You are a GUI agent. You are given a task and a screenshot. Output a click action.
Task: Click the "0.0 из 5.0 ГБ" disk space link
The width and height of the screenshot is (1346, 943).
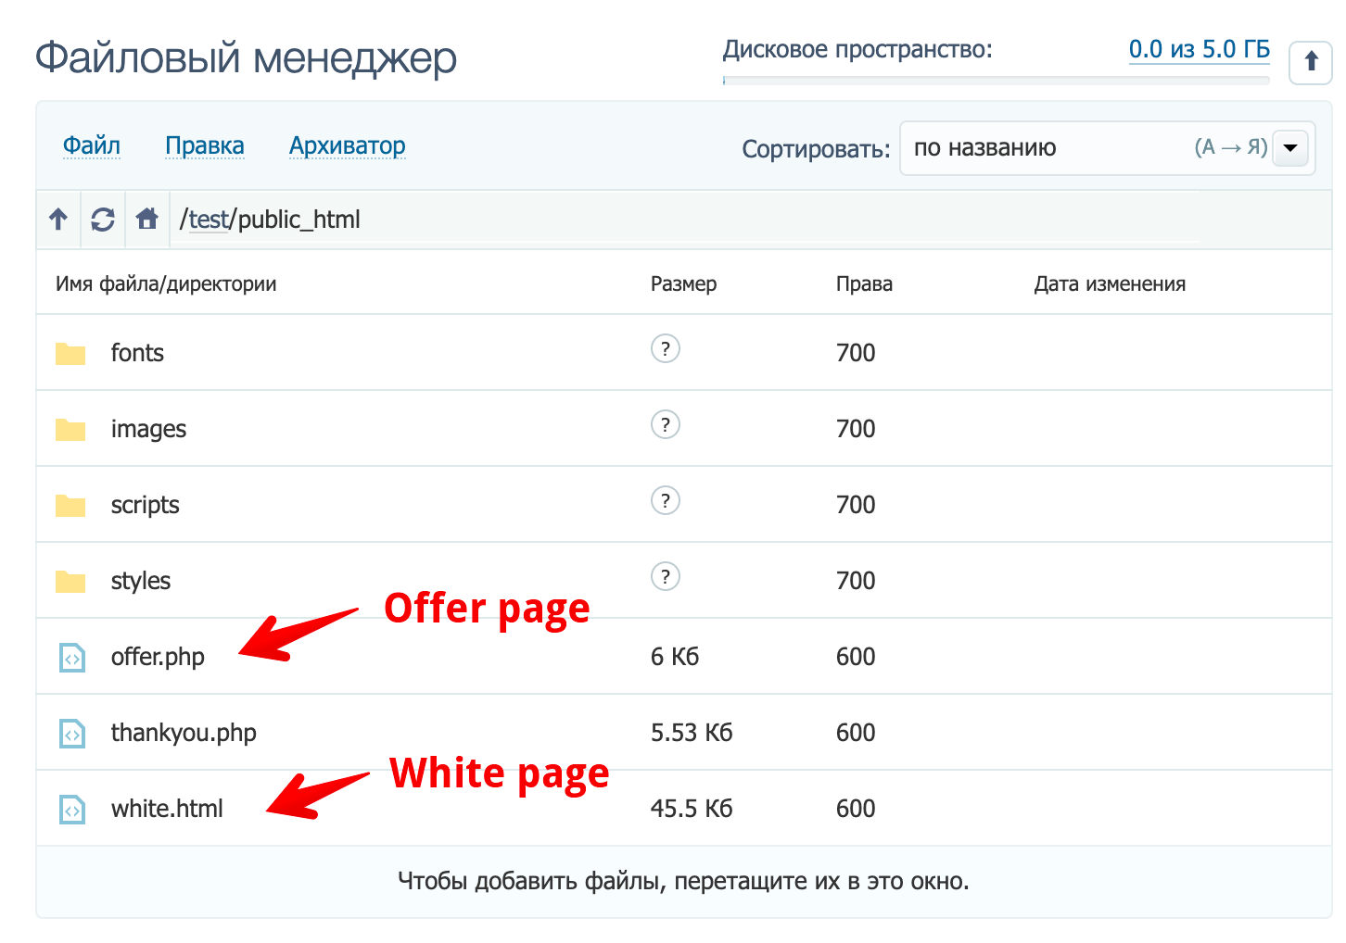point(1199,49)
